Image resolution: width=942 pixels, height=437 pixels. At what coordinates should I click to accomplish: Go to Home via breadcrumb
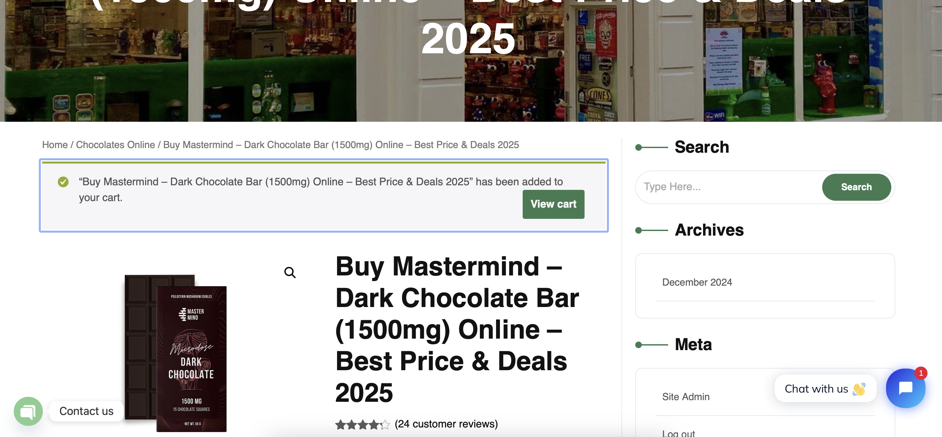click(54, 145)
